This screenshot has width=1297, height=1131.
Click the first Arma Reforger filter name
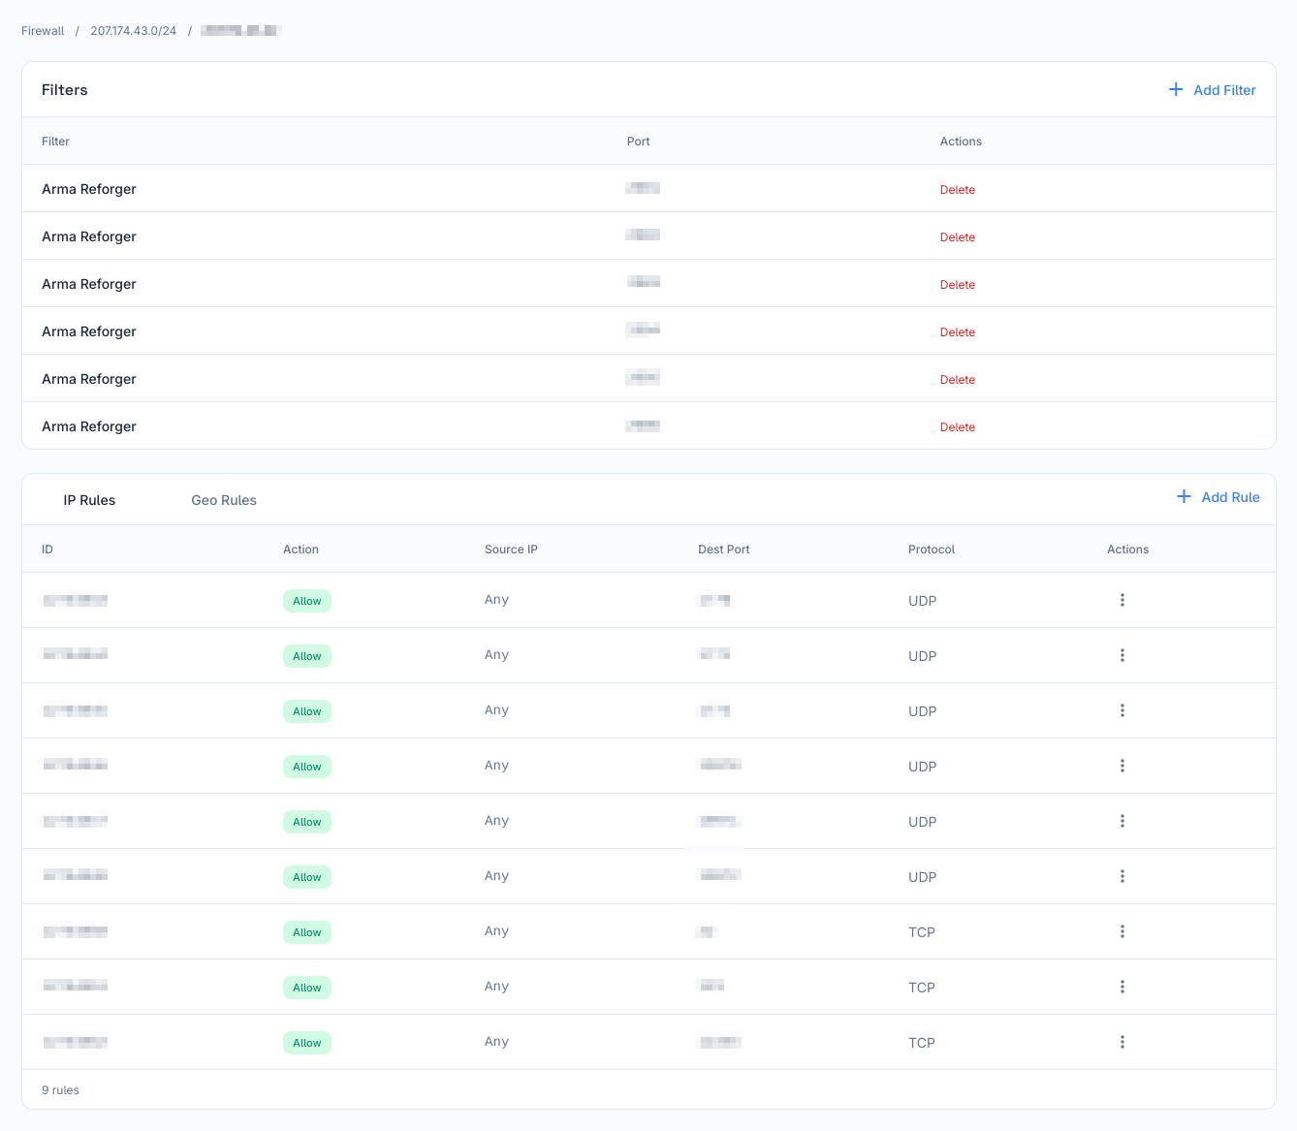[x=89, y=189]
